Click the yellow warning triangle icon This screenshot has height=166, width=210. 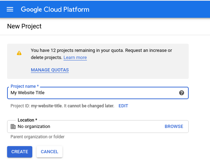point(19,53)
